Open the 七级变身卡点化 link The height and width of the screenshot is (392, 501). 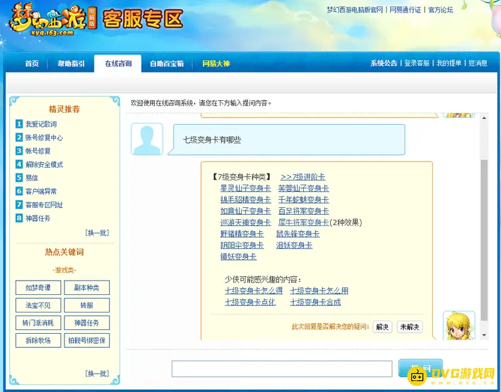(x=250, y=302)
